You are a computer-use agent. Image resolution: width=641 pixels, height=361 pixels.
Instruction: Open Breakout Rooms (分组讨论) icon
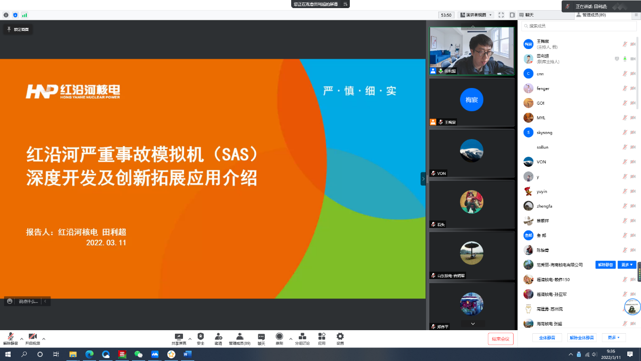[x=302, y=338]
